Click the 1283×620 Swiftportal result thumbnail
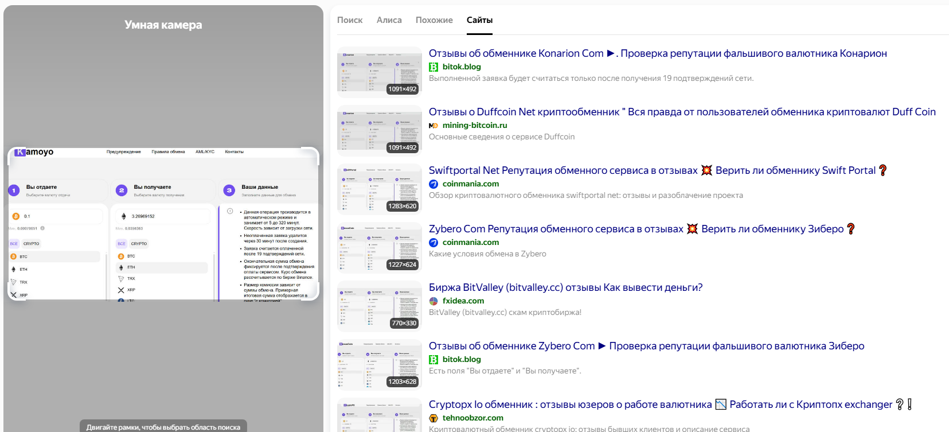Viewport: 949px width, 432px height. (380, 189)
